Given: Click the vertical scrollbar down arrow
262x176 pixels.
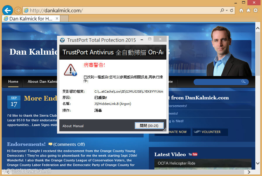Looking at the screenshot, I should 258,163.
